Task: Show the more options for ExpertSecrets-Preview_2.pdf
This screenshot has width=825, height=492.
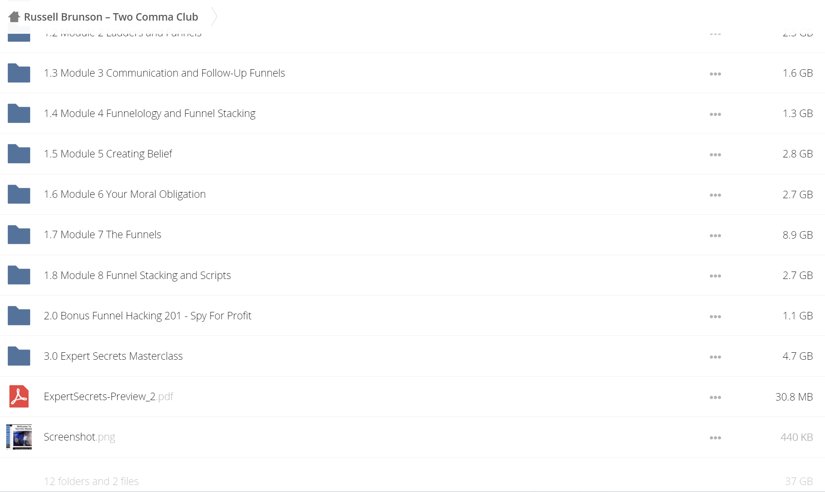Action: (715, 397)
